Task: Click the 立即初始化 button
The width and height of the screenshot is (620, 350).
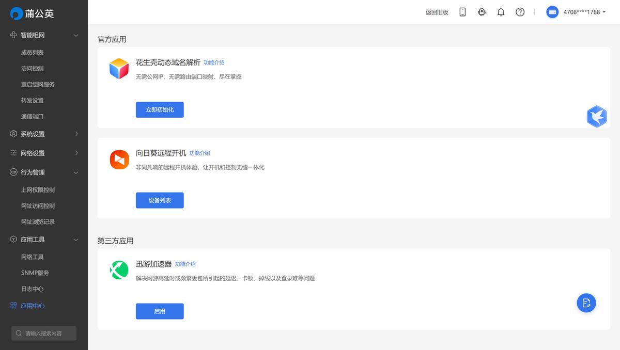Action: (x=160, y=109)
